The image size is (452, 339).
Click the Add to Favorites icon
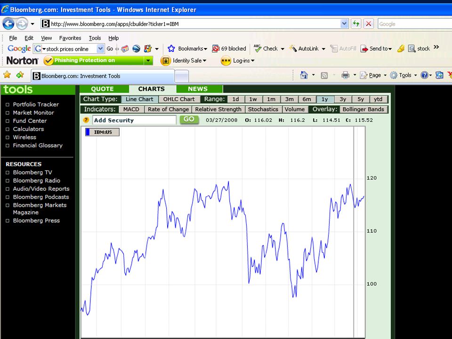pos(20,75)
